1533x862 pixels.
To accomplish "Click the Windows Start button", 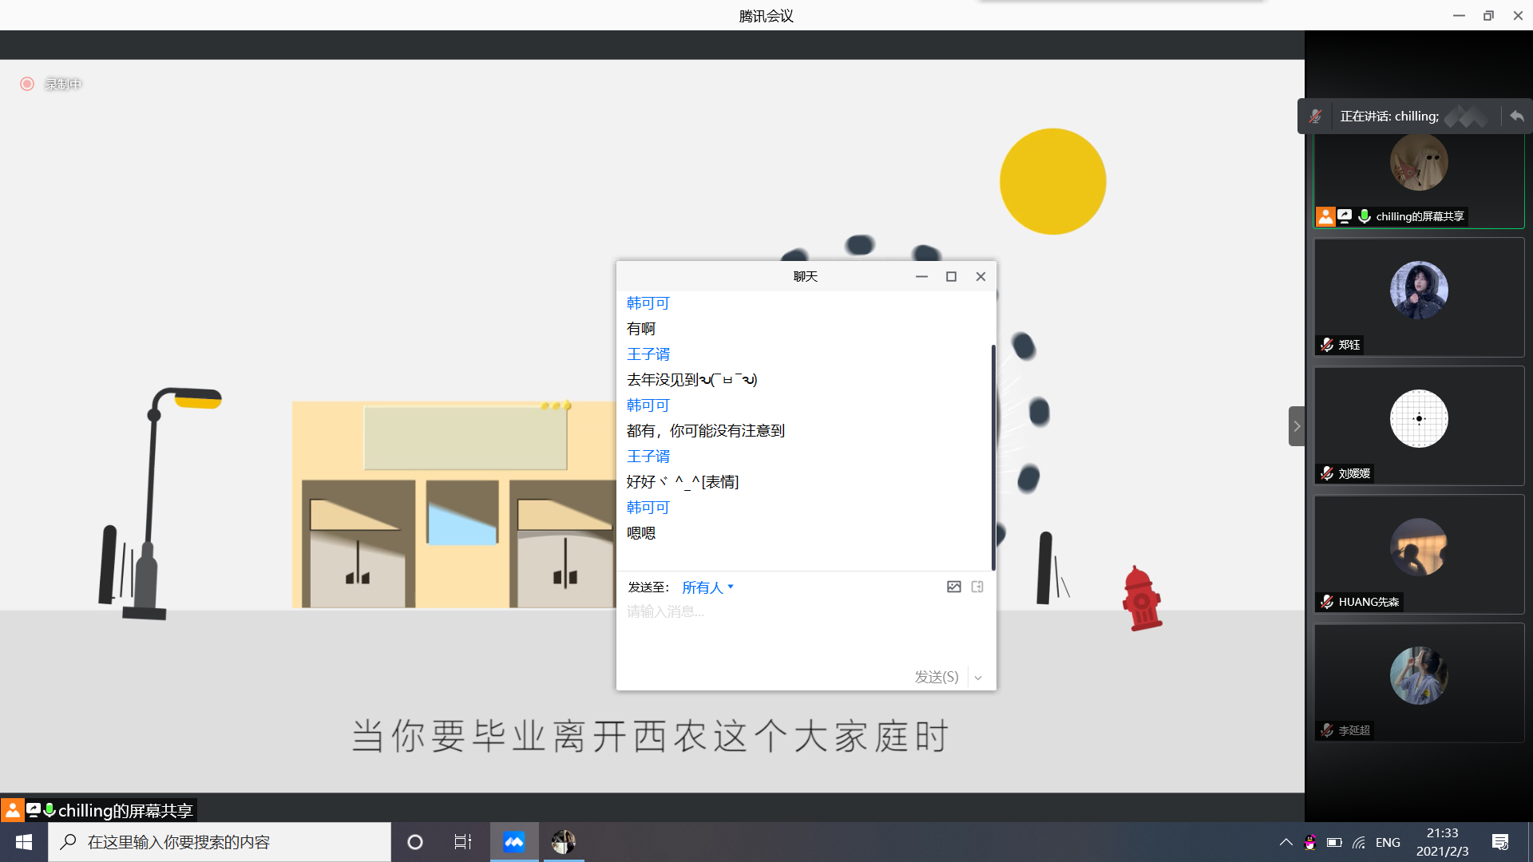I will (24, 842).
